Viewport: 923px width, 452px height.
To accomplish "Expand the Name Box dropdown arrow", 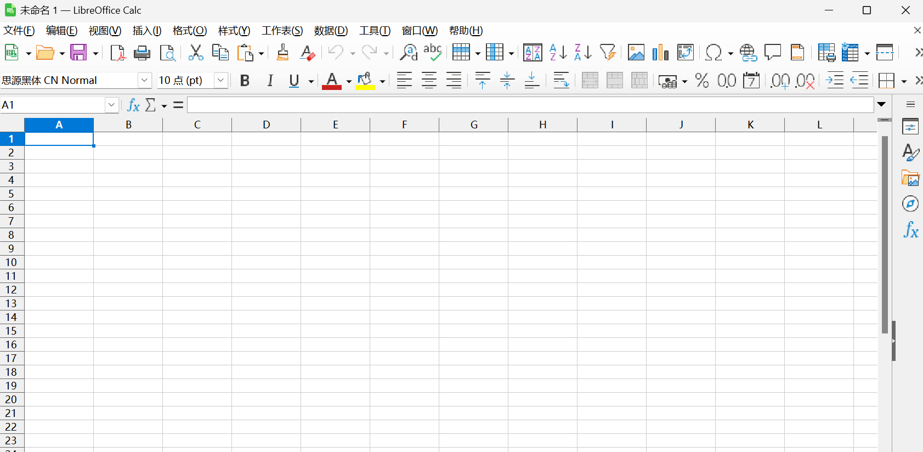I will coord(111,105).
